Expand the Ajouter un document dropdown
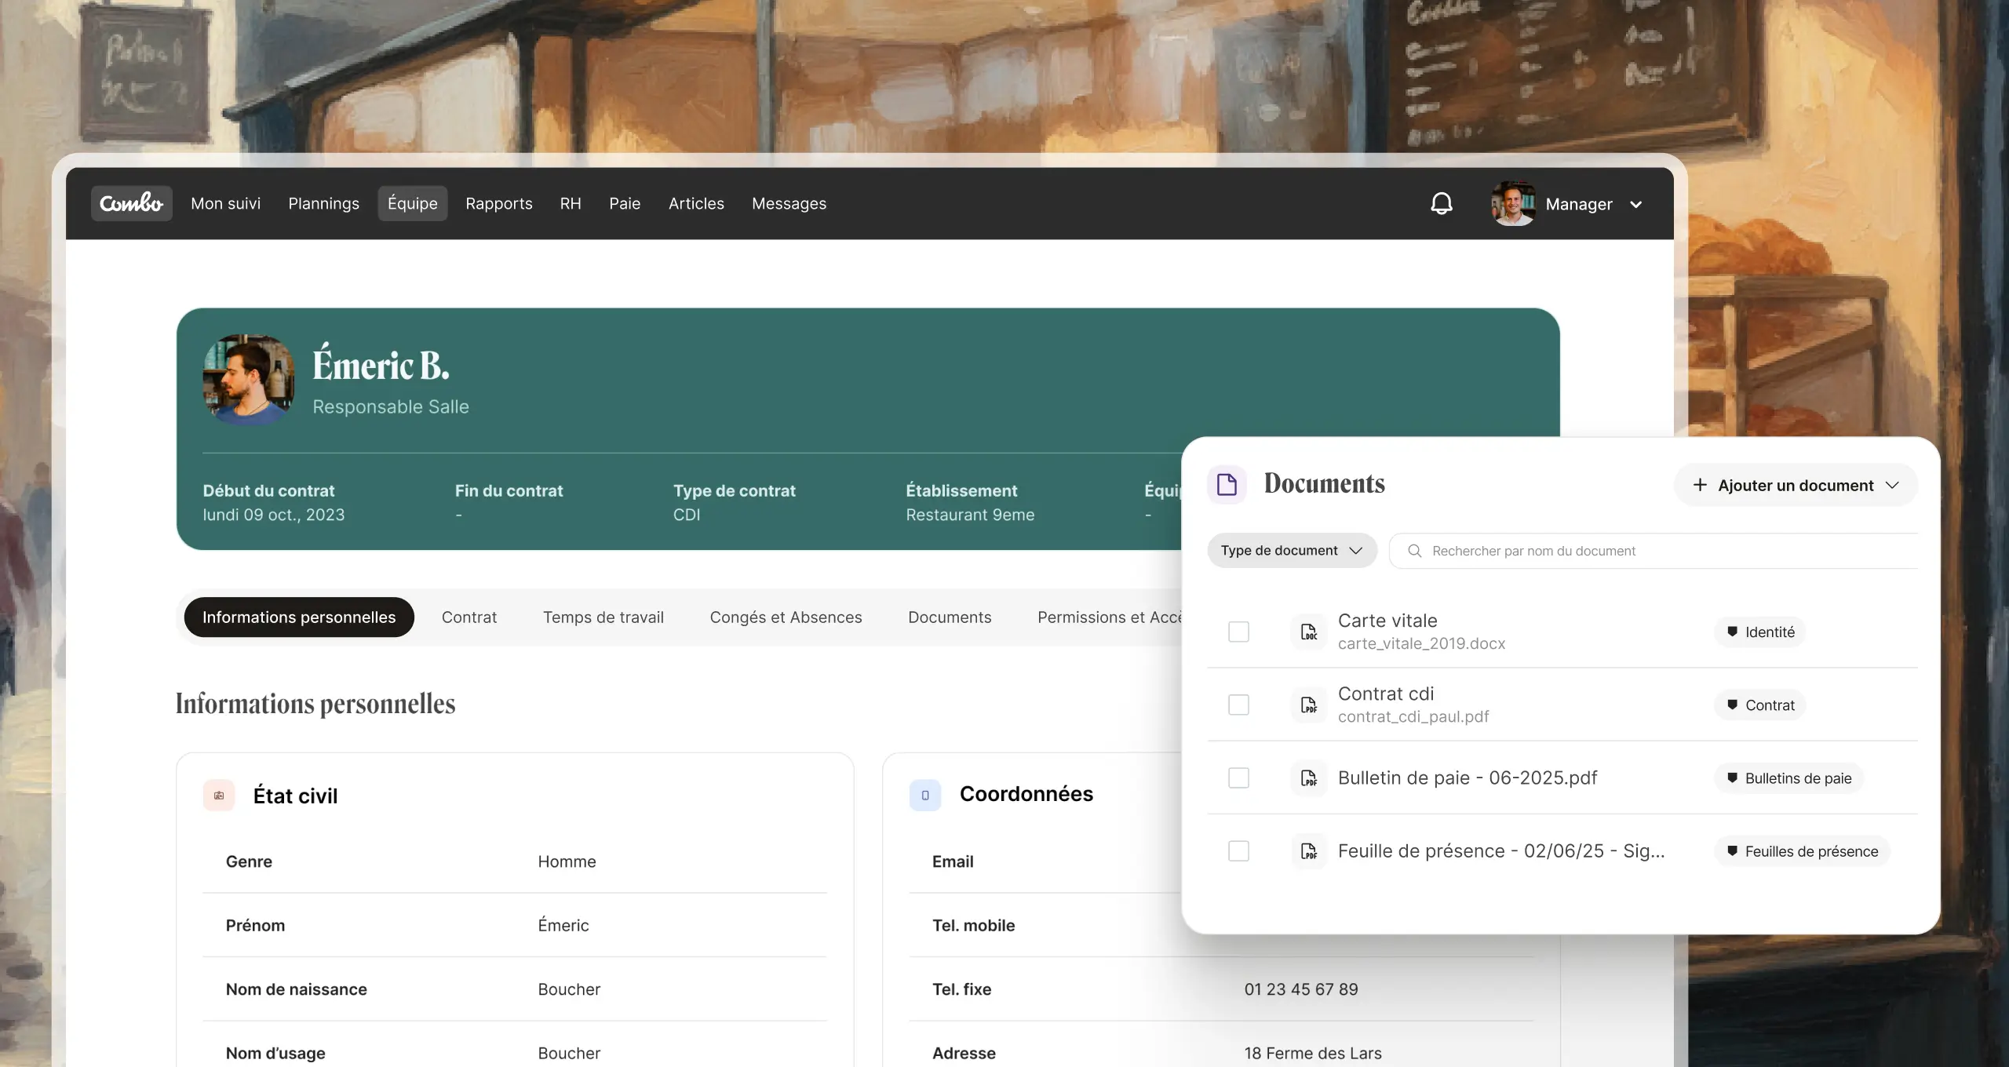The height and width of the screenshot is (1067, 2009). click(x=1796, y=486)
